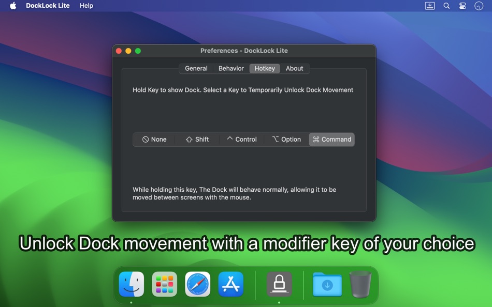Open Control Center in menu bar

point(462,6)
